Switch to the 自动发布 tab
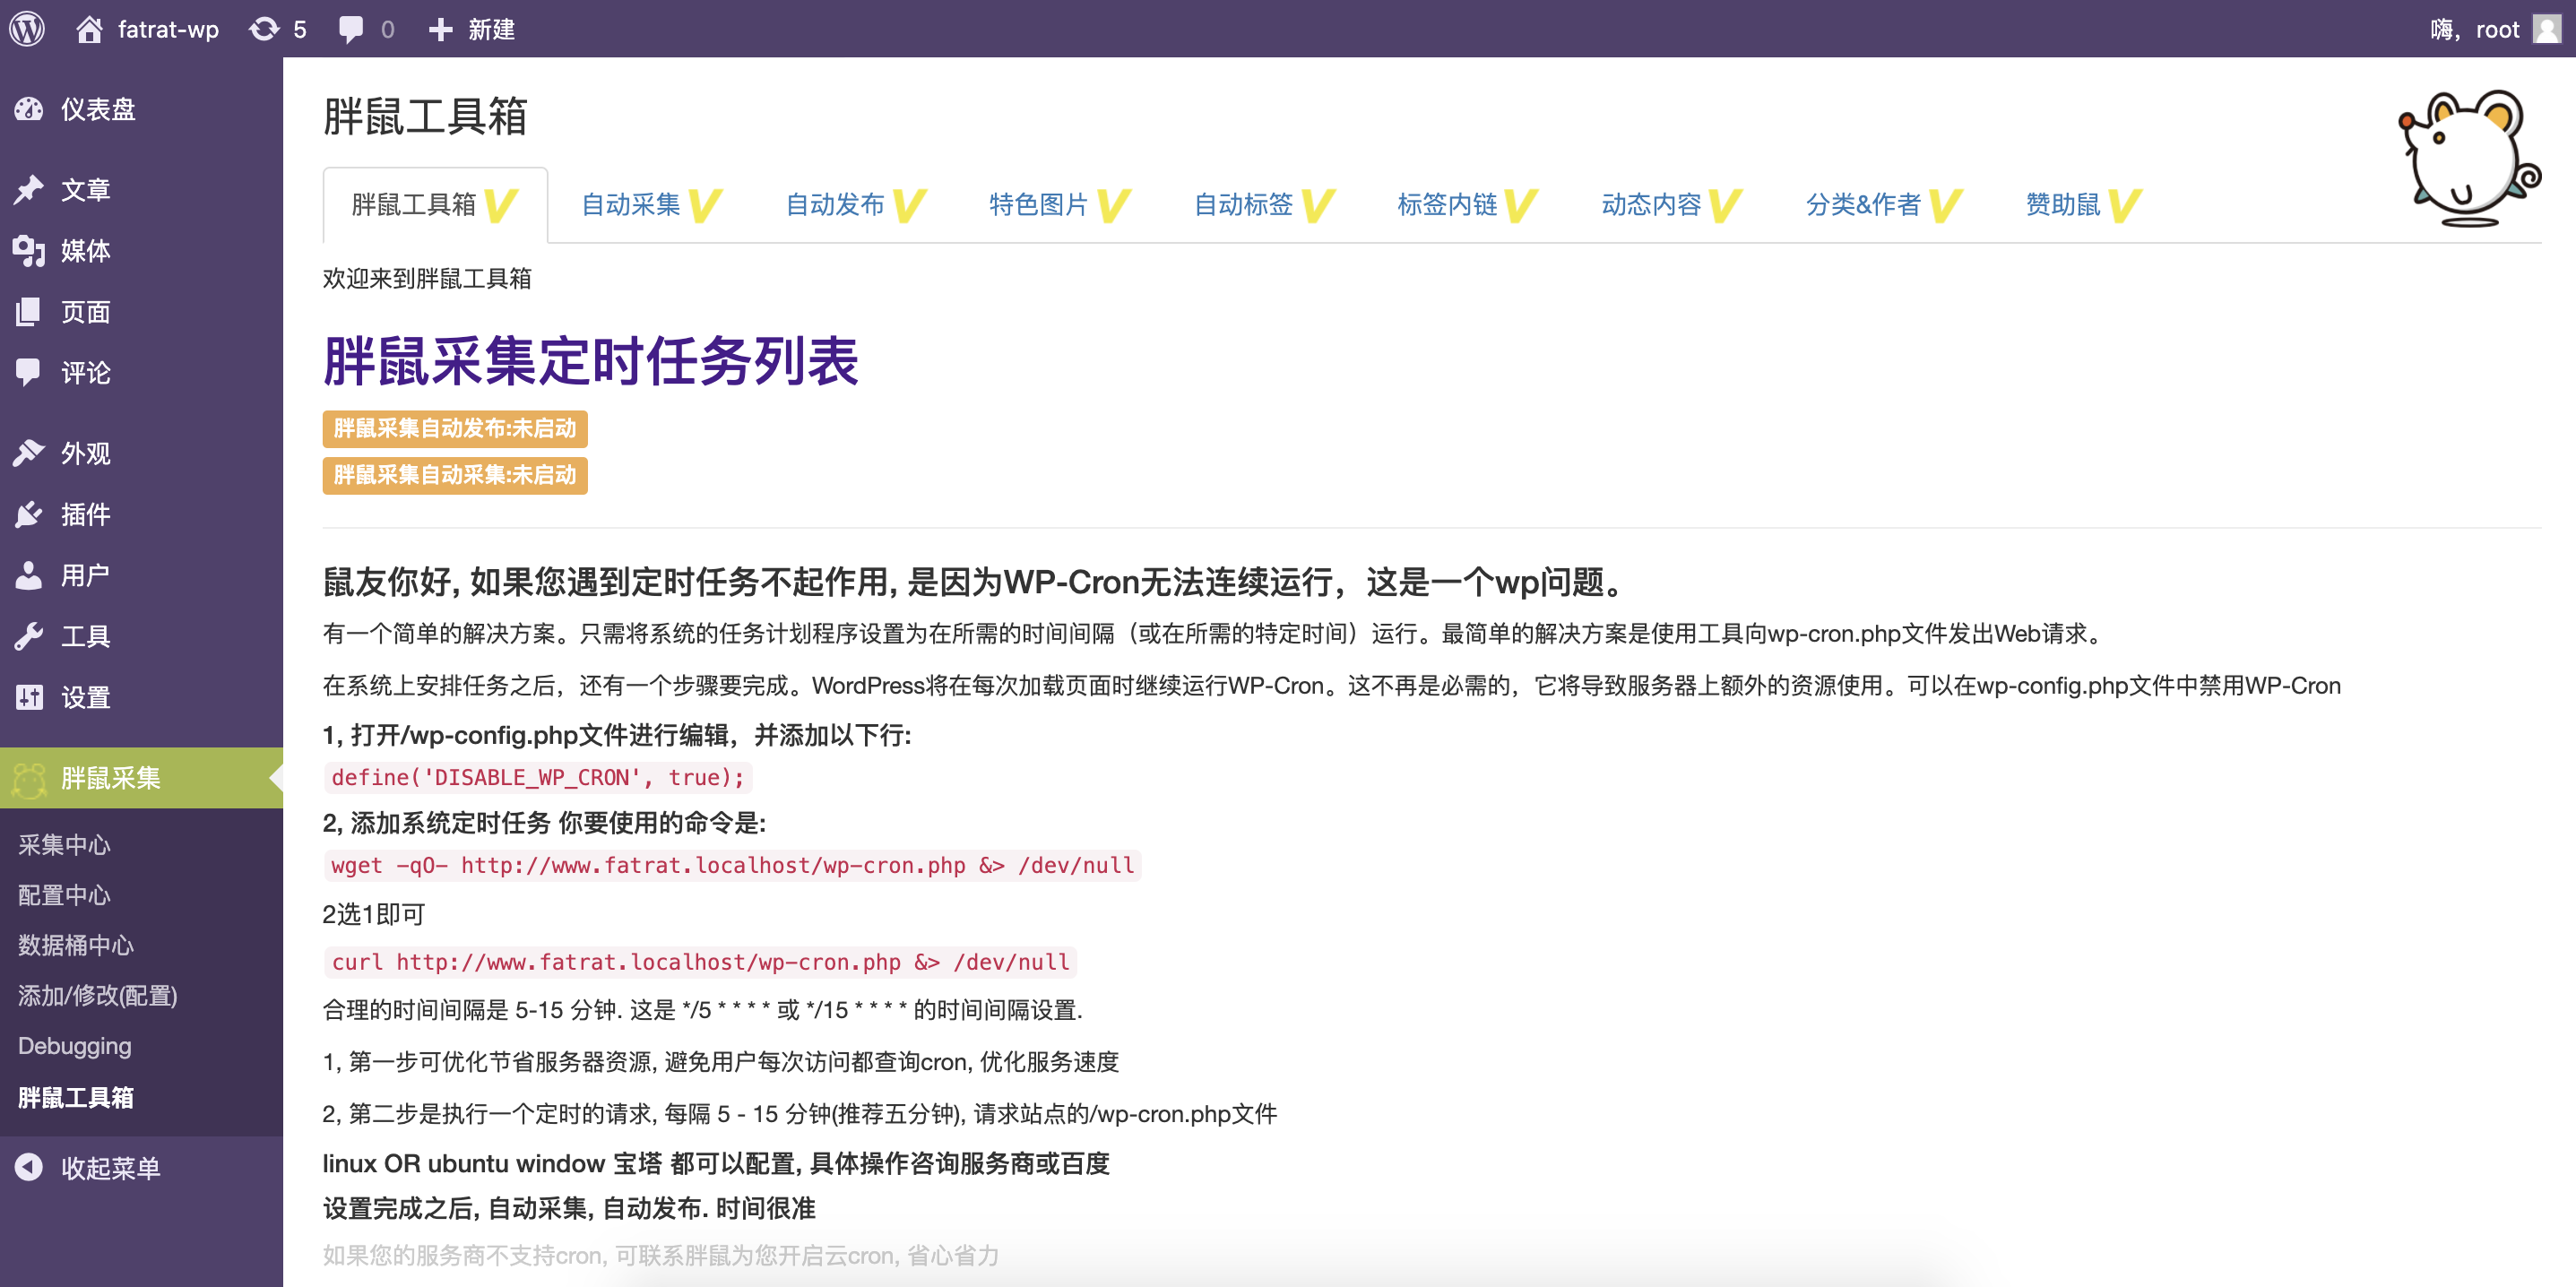The height and width of the screenshot is (1287, 2576). pyautogui.click(x=855, y=205)
